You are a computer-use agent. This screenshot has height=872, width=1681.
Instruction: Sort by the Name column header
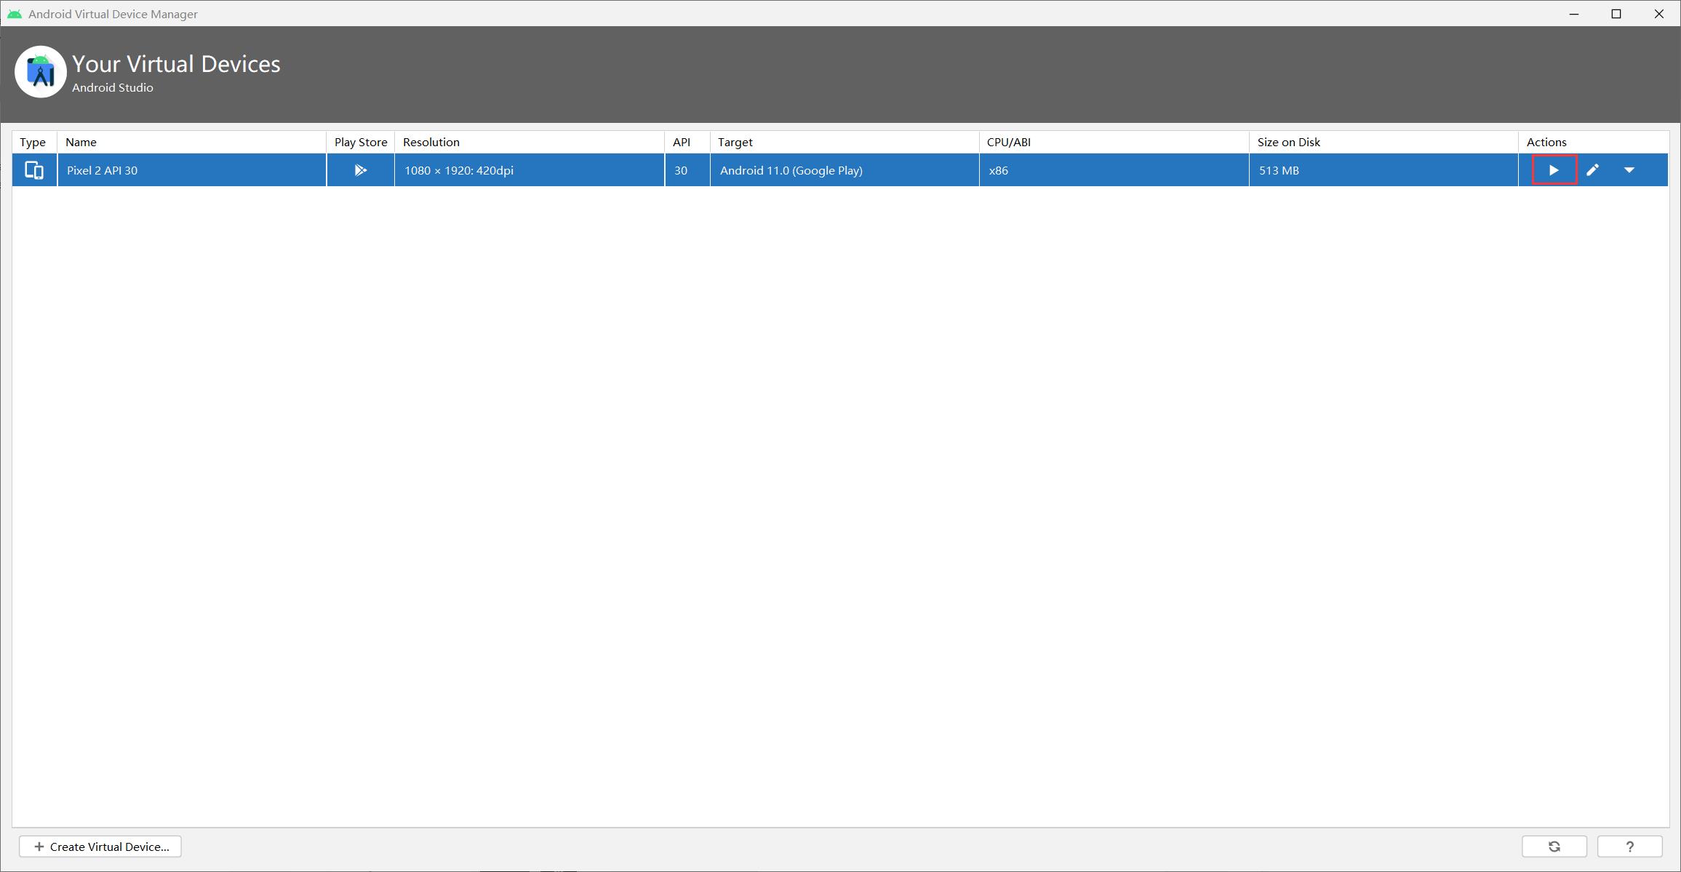pos(192,142)
